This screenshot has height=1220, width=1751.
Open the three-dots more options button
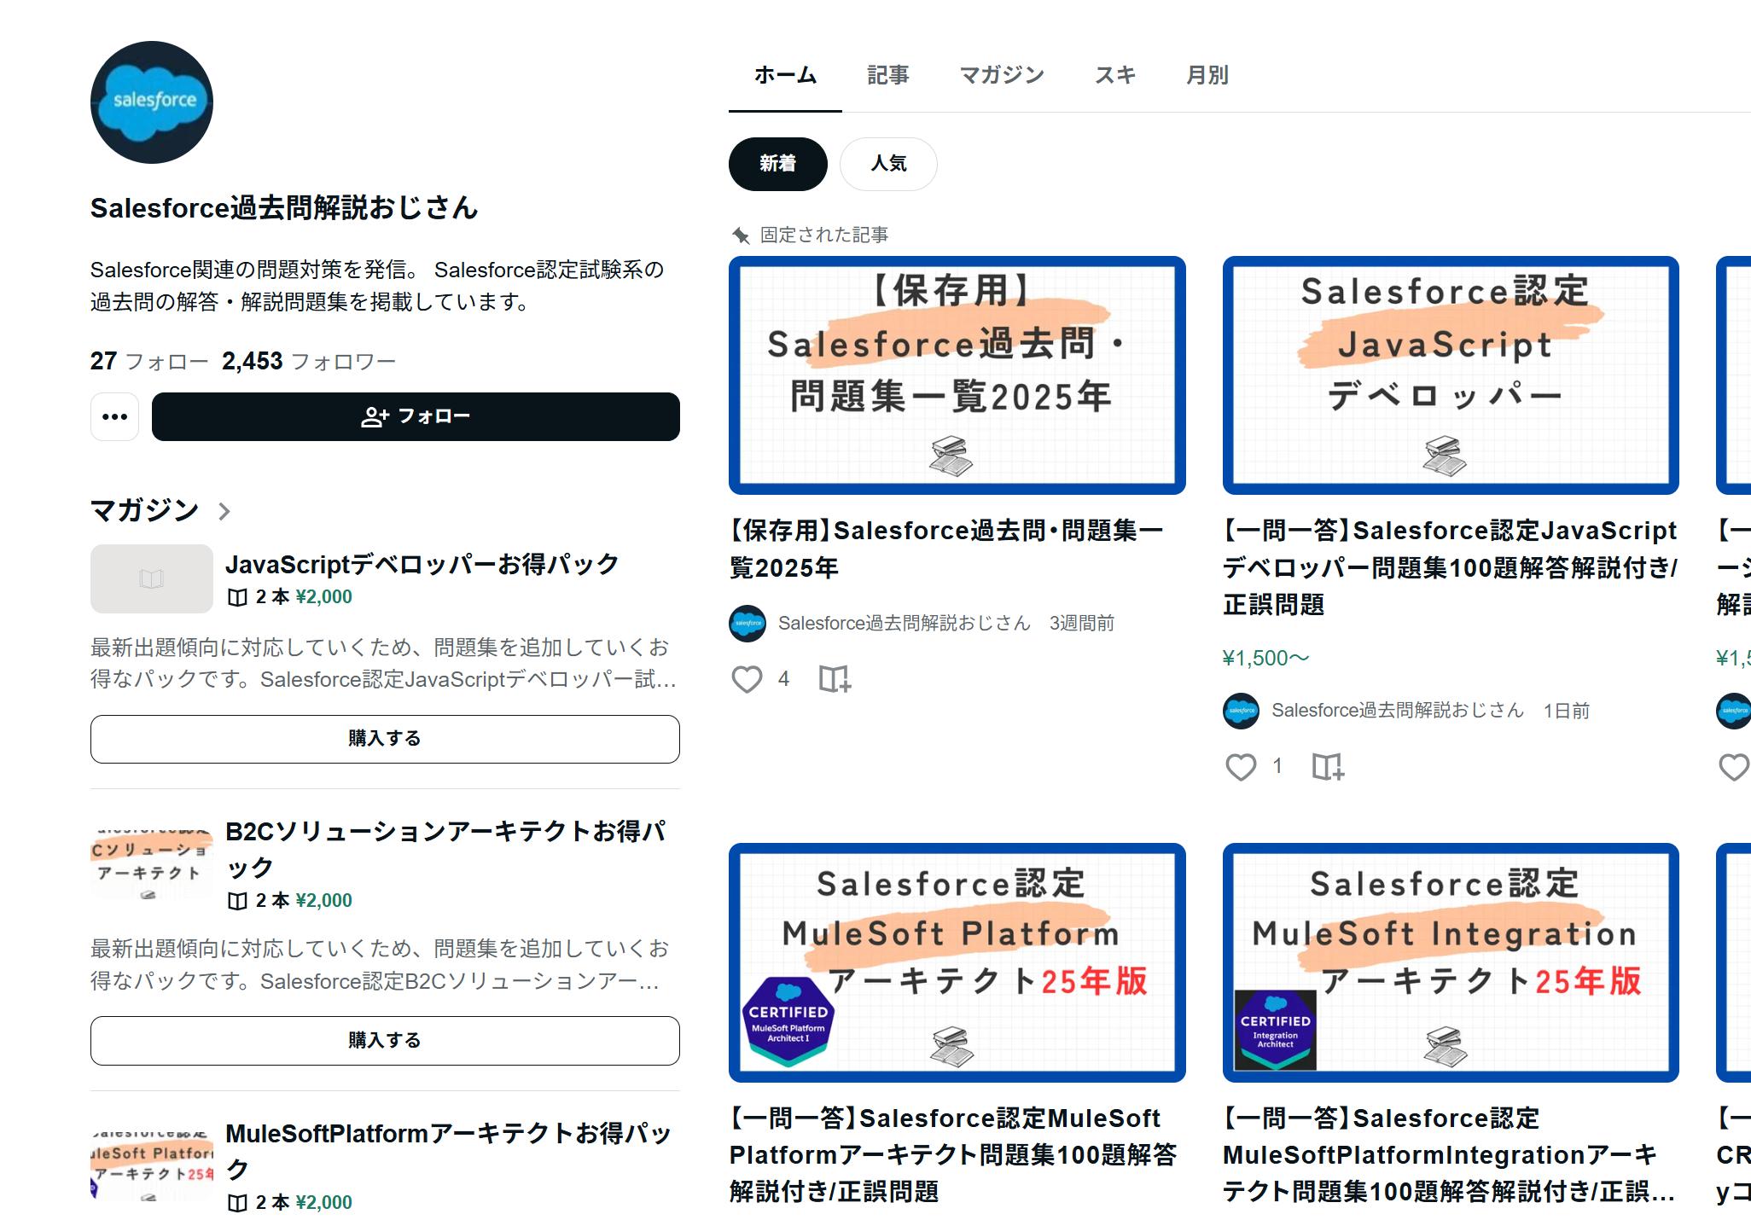point(114,416)
